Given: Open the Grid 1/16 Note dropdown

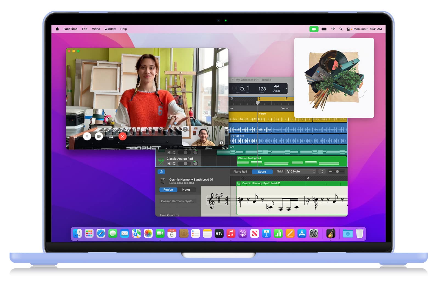Looking at the screenshot, I should [301, 172].
